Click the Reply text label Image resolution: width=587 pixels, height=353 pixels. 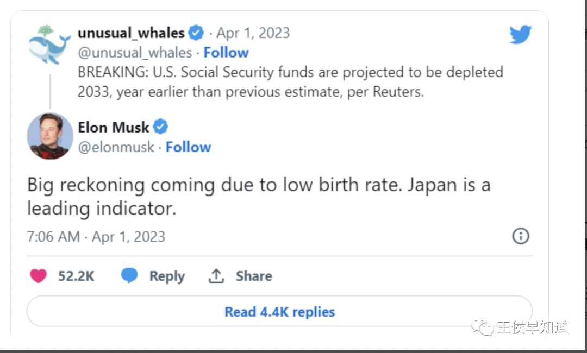tap(167, 276)
